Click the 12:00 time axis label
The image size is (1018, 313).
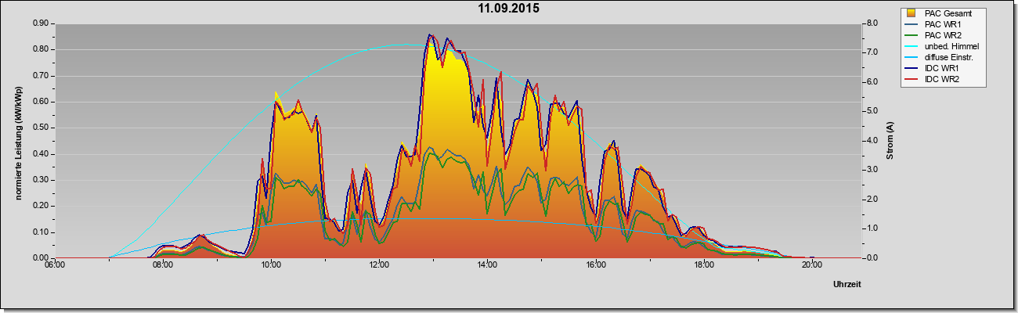(x=379, y=264)
